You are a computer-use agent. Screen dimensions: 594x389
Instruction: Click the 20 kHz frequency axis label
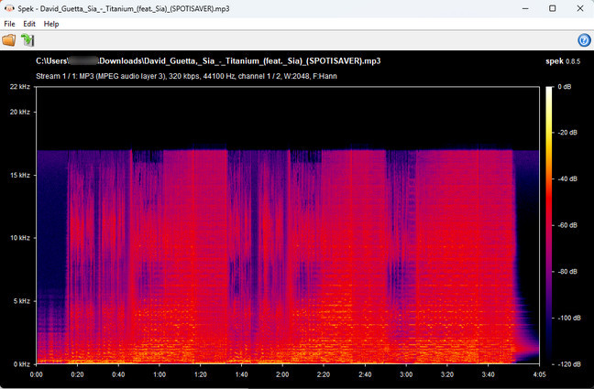click(19, 112)
